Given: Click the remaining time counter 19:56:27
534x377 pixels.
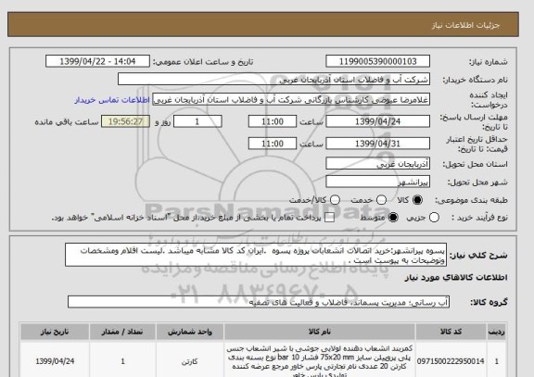Looking at the screenshot, I should click(126, 121).
